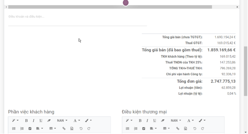
Task: Click eraser remove-format in Phần việc khách hàng editor
Action: pos(49,121)
